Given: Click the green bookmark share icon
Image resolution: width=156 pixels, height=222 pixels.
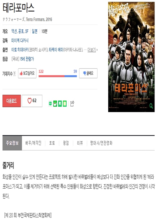Looking at the screenshot, I should (x=60, y=104).
